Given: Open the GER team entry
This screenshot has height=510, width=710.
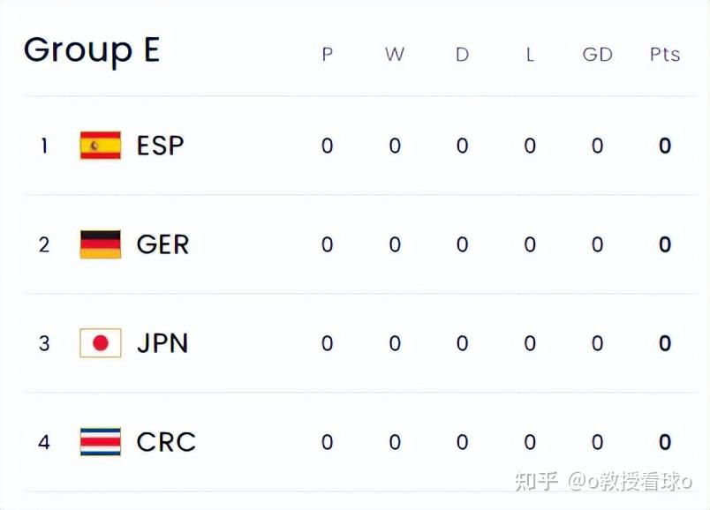Looking at the screenshot, I should click(162, 244).
